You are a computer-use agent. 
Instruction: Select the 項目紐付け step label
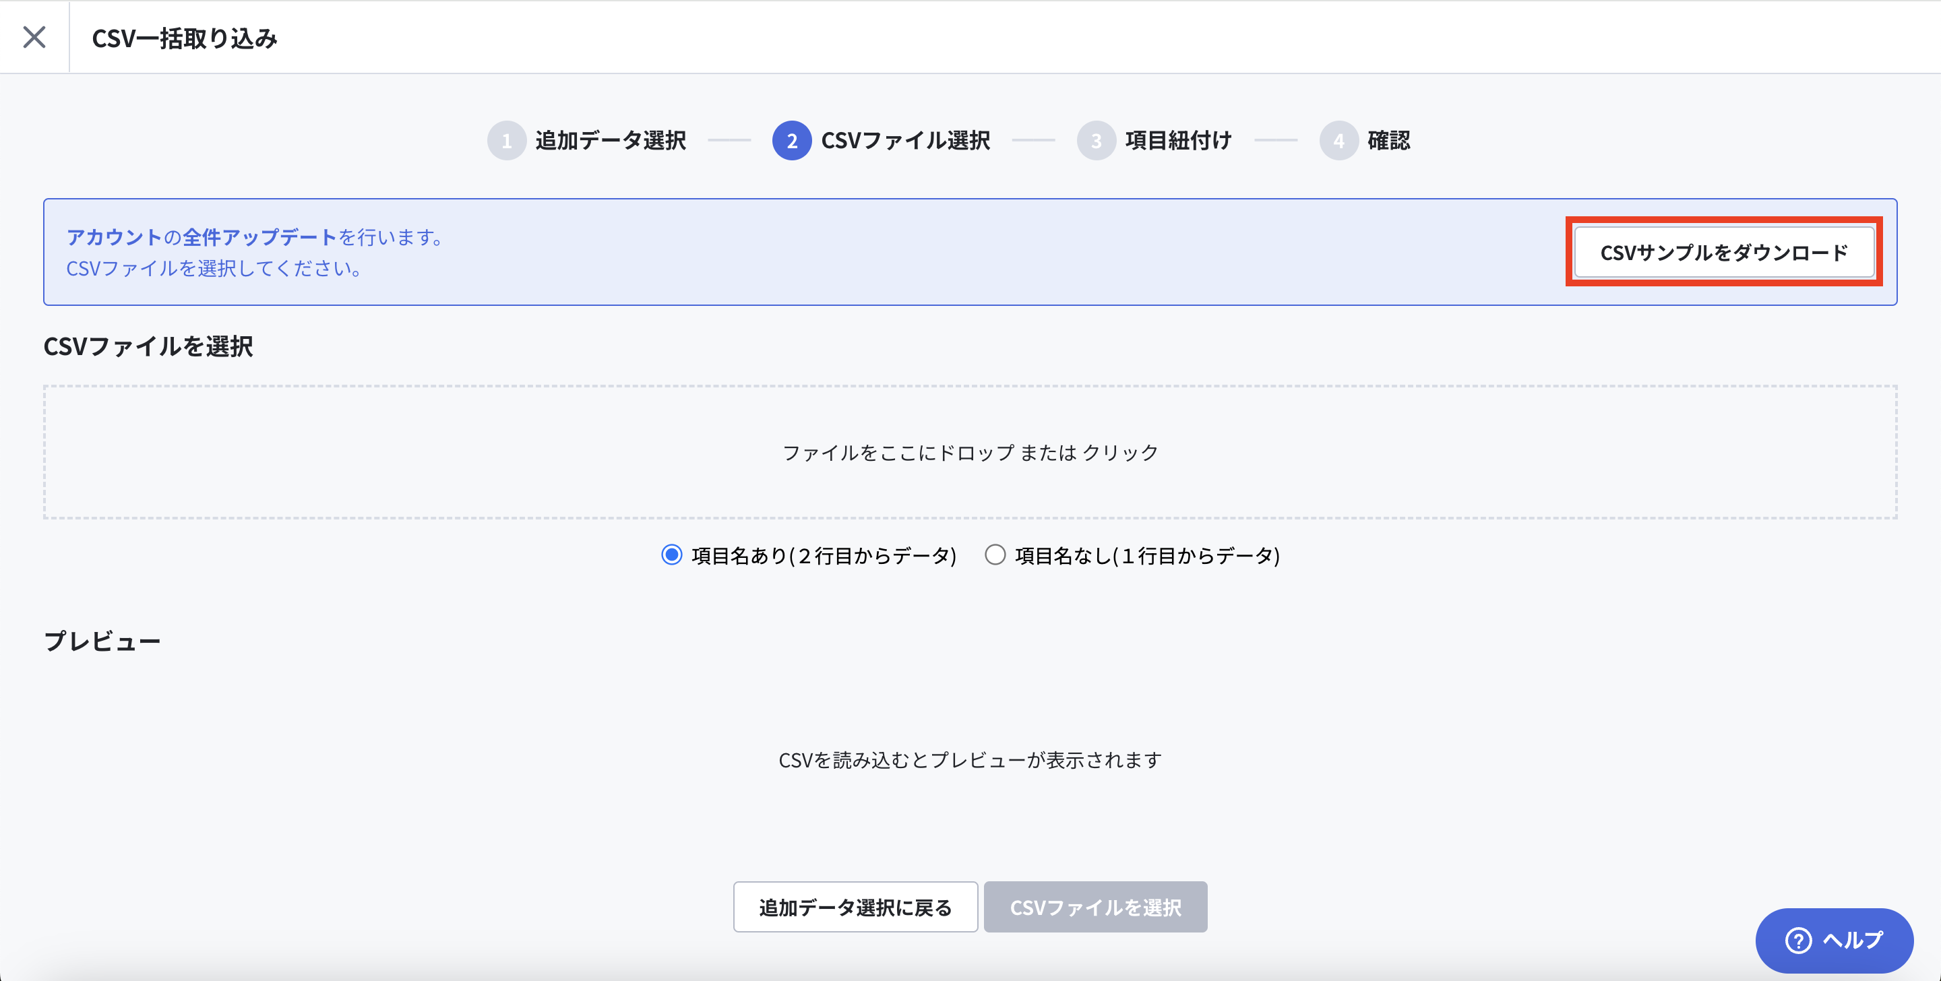[1179, 140]
